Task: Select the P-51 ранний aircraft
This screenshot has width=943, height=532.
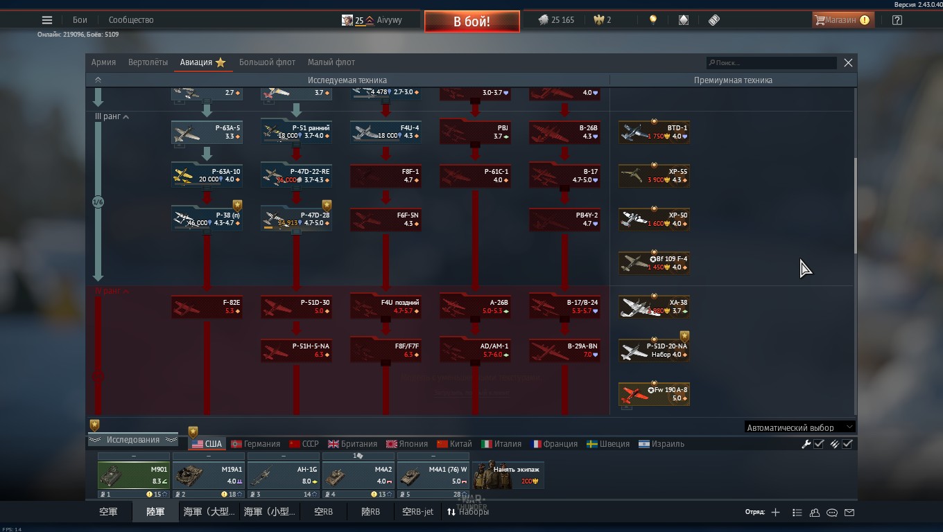Action: tap(296, 132)
